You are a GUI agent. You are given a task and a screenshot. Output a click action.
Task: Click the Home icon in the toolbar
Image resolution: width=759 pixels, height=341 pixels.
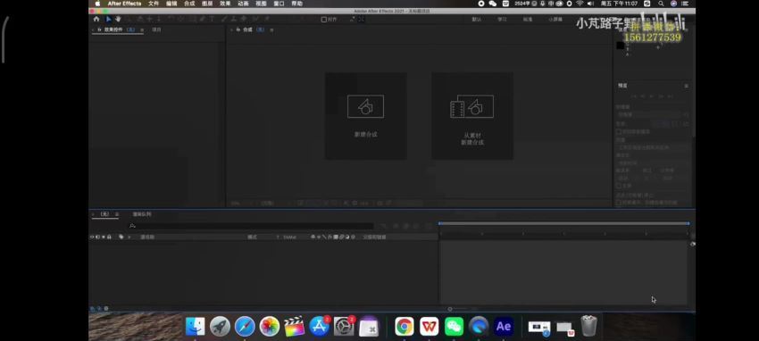coord(96,20)
